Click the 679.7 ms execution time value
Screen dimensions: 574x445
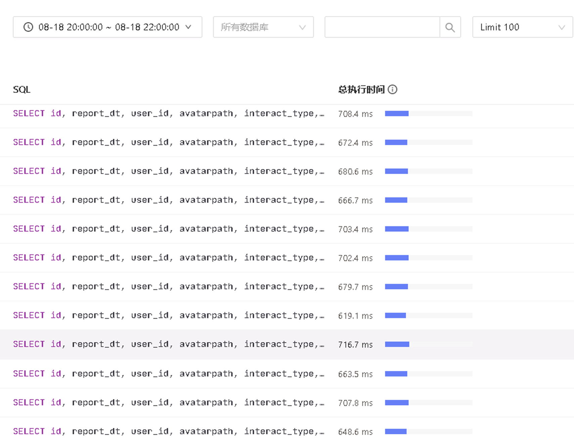point(355,287)
